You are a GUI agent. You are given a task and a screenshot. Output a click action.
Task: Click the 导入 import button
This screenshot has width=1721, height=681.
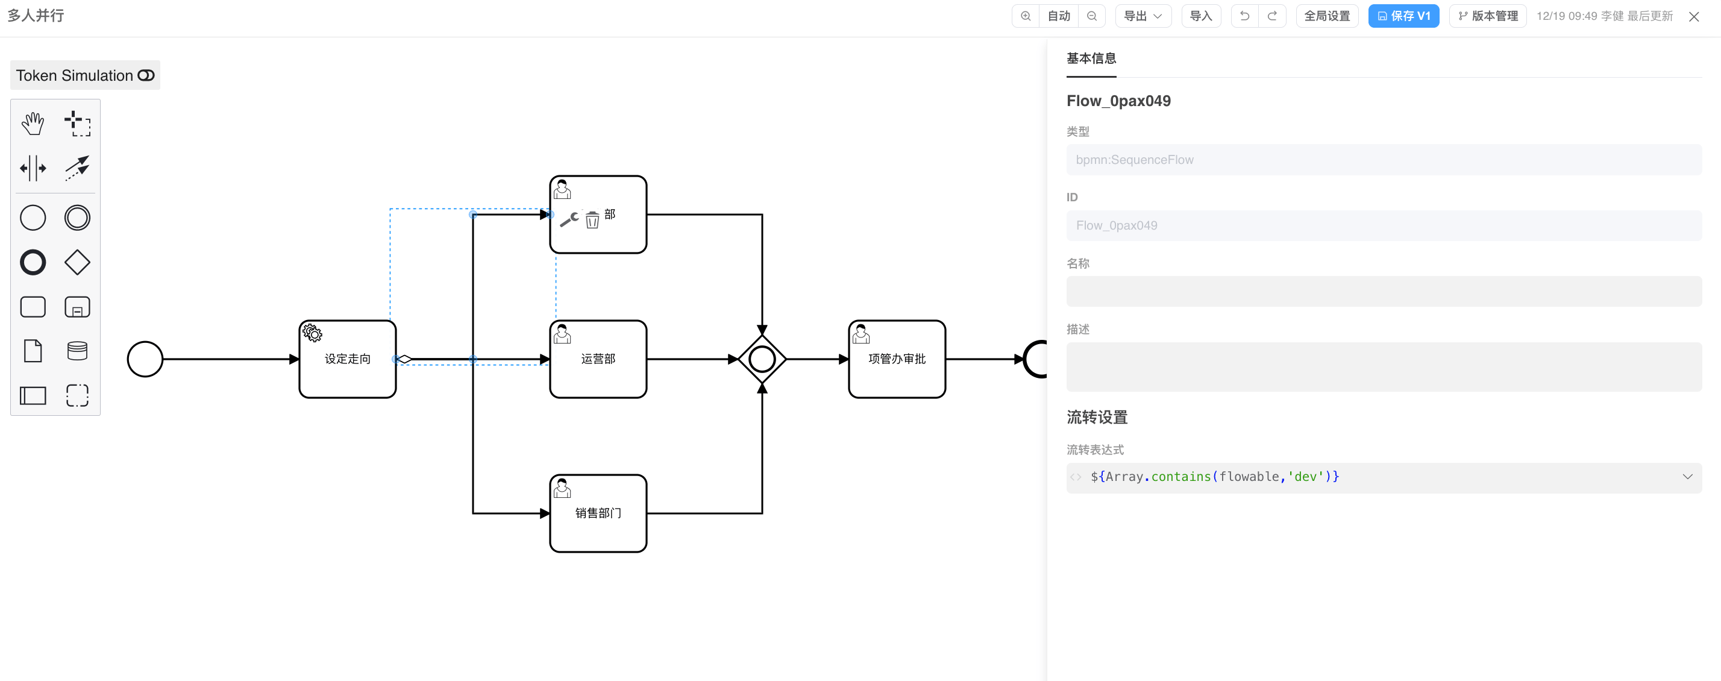[1200, 16]
